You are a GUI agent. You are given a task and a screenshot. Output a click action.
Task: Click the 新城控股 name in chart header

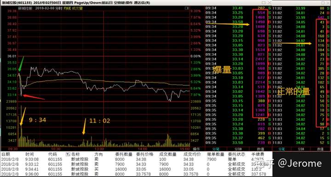pyautogui.click(x=25, y=8)
